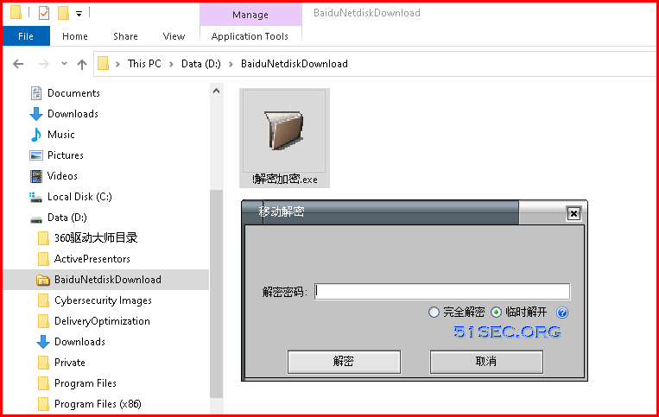Switch to the Home ribbon tab
Viewport: 659px width, 417px height.
[75, 36]
